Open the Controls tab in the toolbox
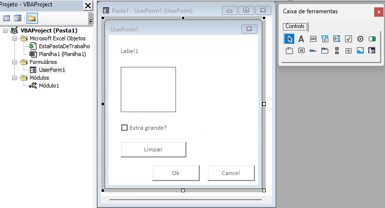The image size is (385, 208). (x=295, y=26)
